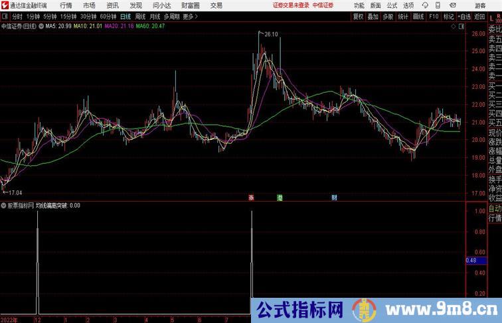Expand the 更多 periods dropdown
This screenshot has width=502, height=323.
pos(191,17)
